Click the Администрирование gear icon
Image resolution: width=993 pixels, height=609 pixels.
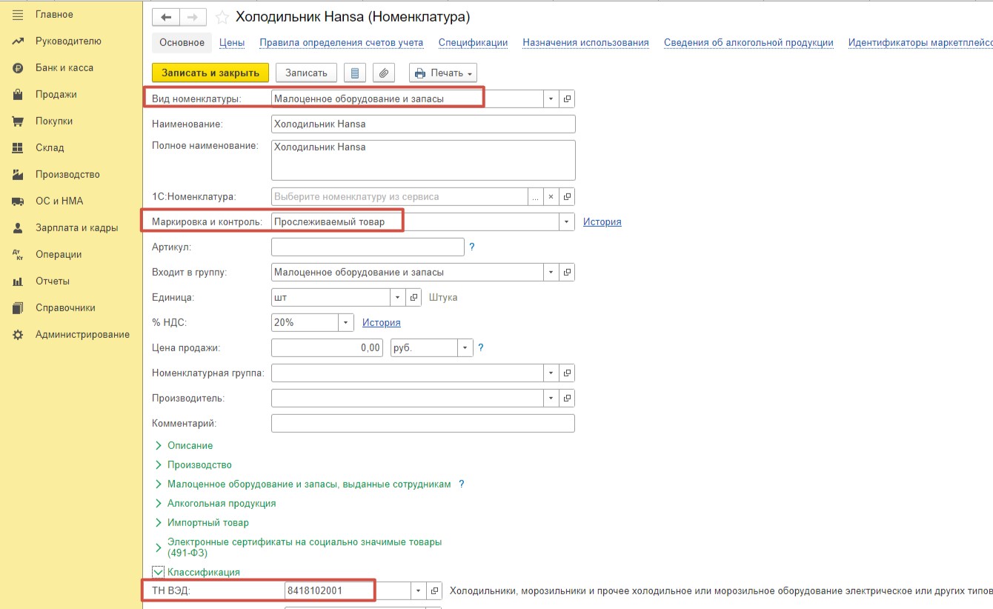pos(18,334)
